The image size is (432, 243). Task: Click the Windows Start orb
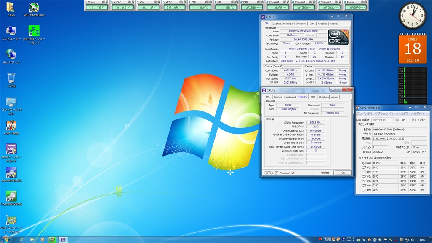(x=7, y=239)
